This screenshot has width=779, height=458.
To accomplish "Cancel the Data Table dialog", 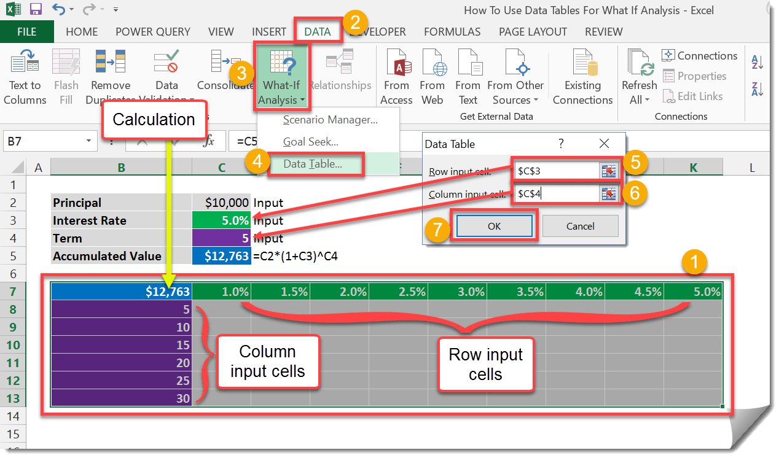I will click(579, 226).
